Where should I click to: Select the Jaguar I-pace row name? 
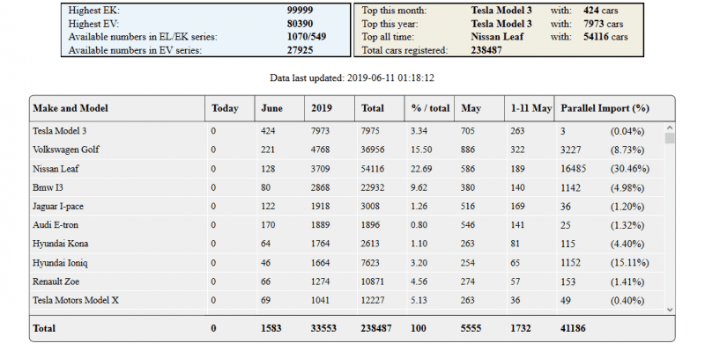click(x=57, y=207)
